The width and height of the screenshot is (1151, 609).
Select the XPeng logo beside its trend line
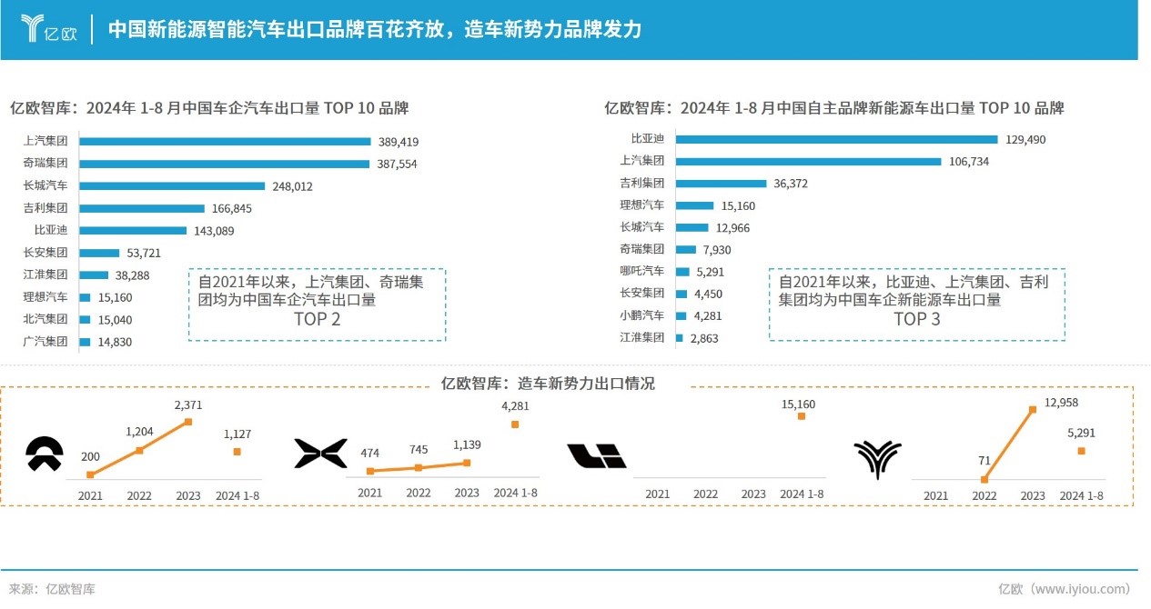pos(320,453)
